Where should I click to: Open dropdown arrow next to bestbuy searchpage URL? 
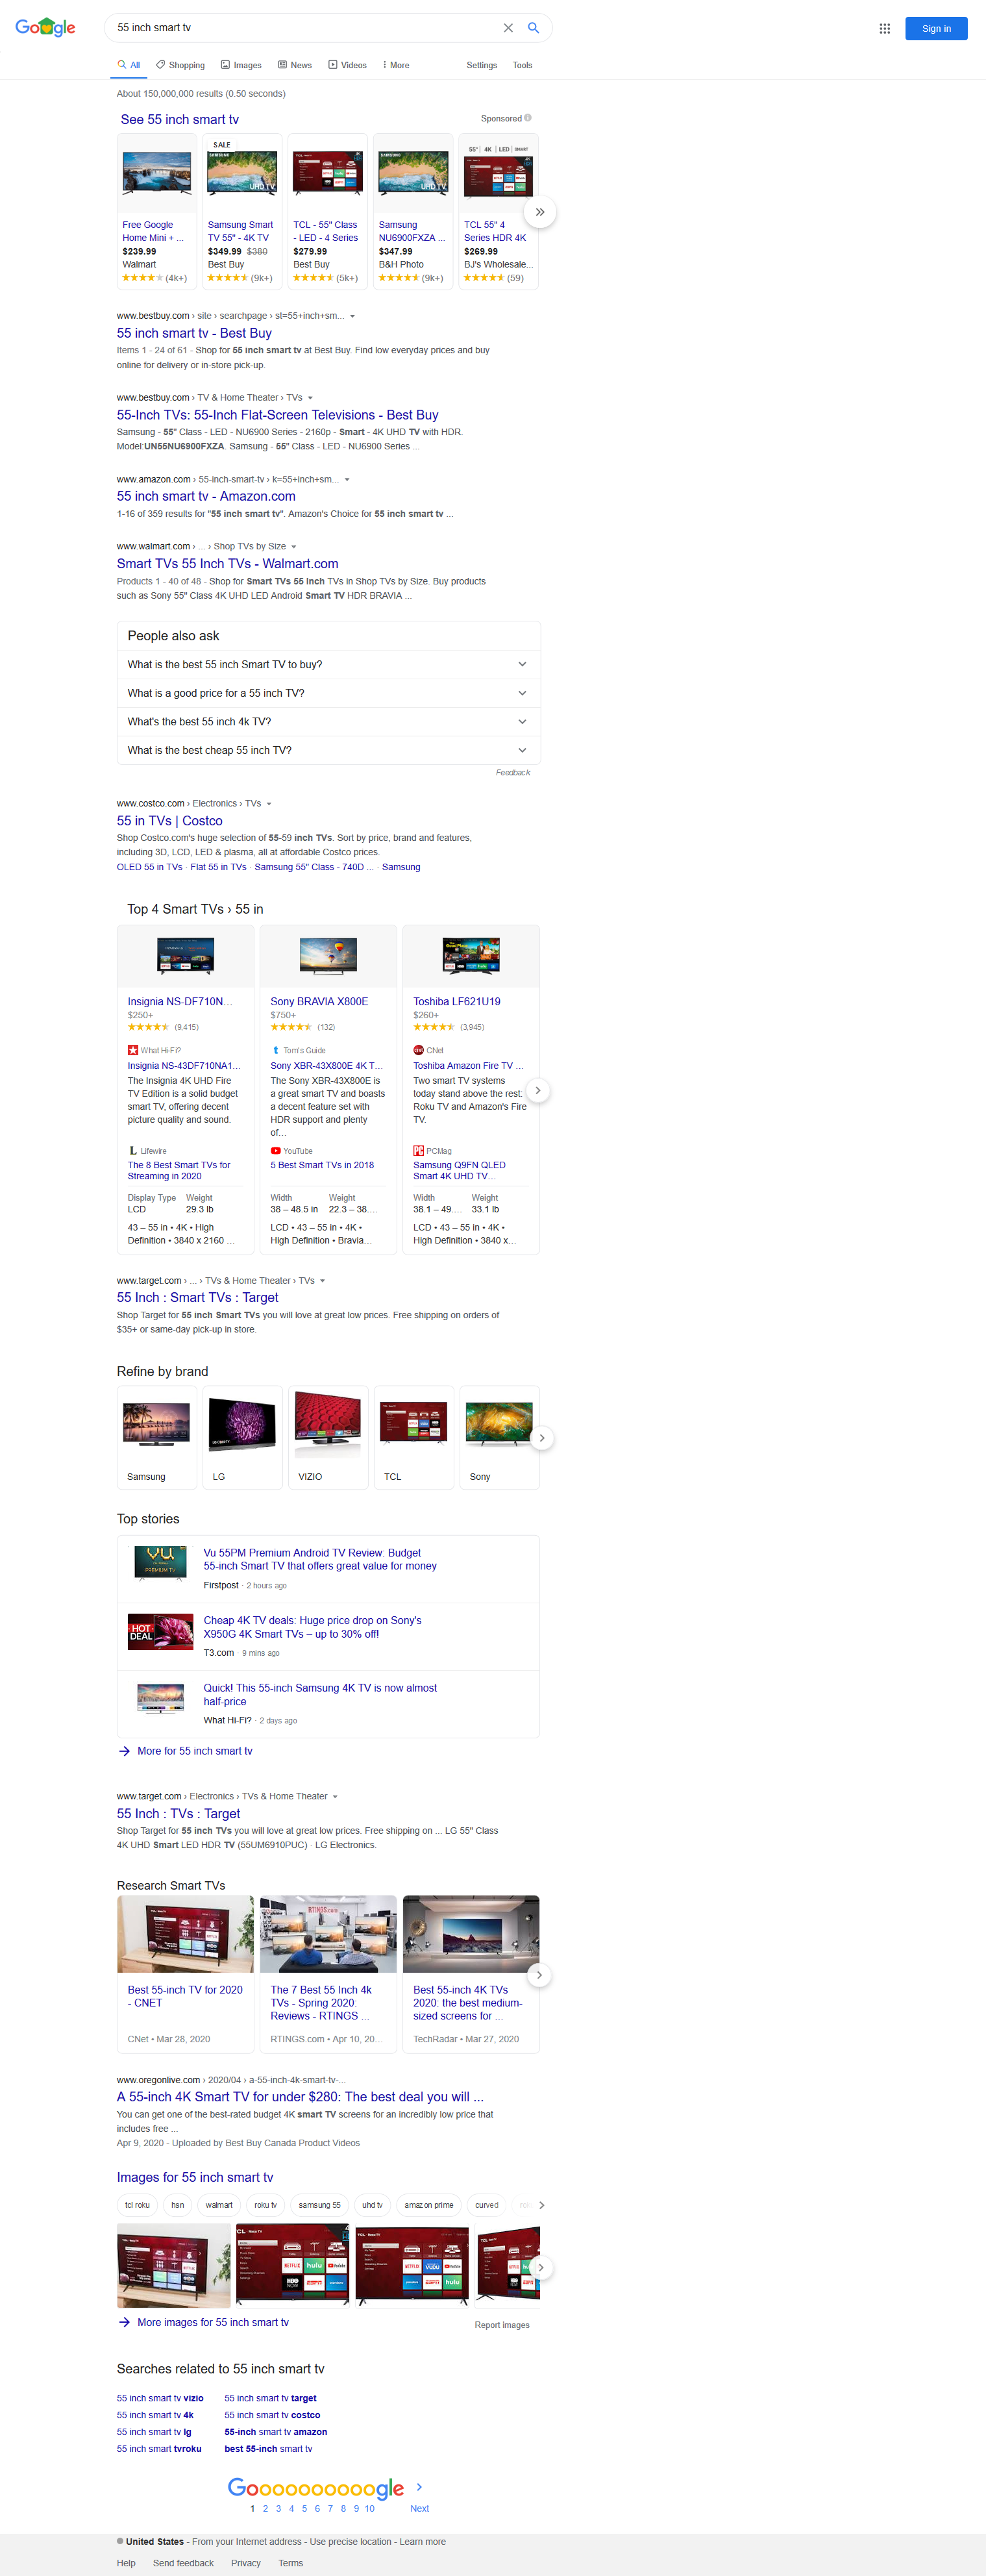pos(352,316)
